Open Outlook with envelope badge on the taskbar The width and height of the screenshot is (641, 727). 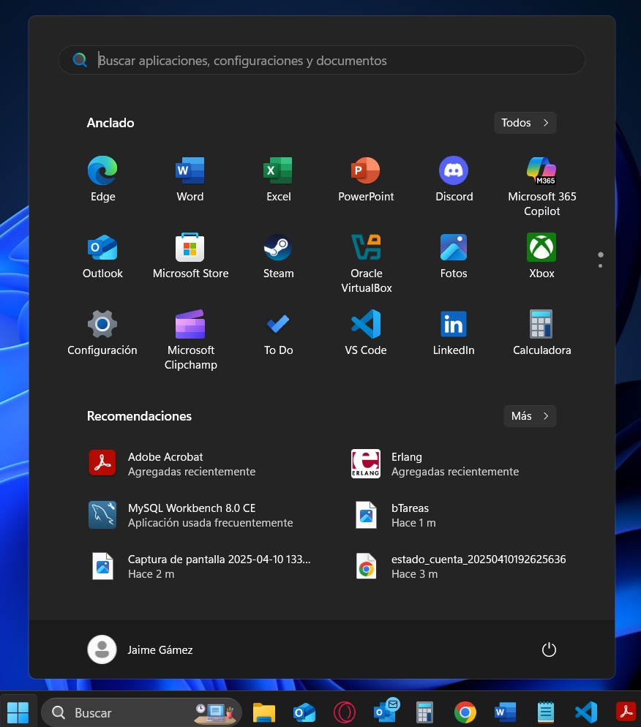(x=386, y=711)
